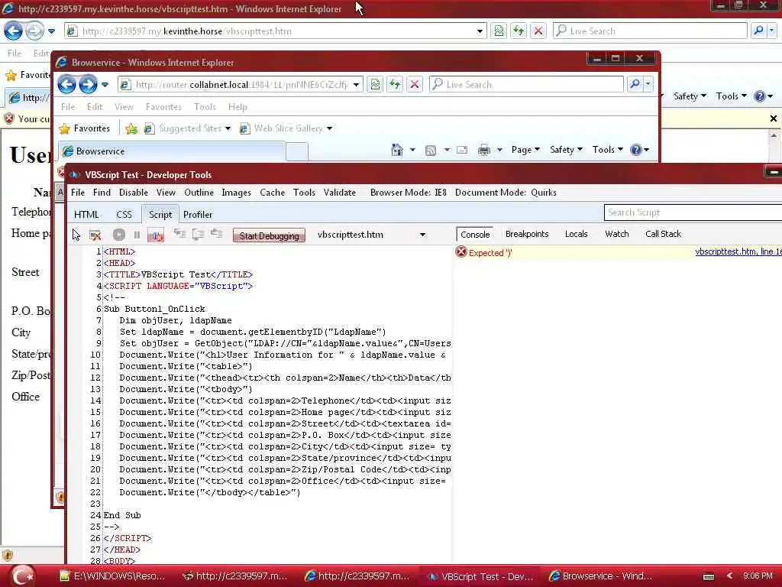
Task: Open Web Slice Gallery dropdown
Action: click(x=286, y=128)
